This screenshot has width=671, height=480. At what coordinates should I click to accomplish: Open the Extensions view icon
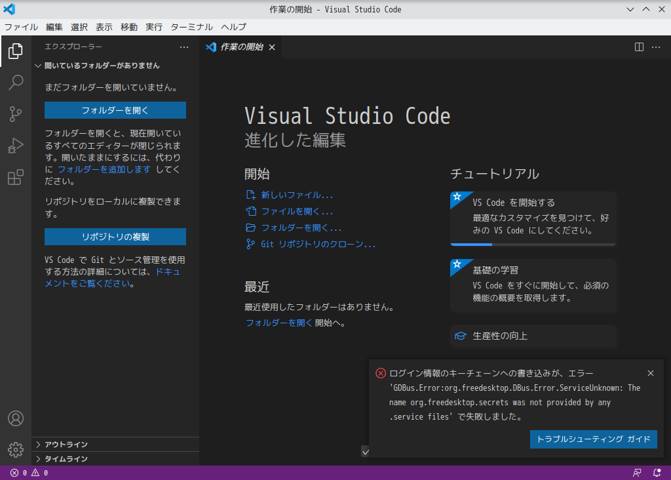[x=16, y=177]
